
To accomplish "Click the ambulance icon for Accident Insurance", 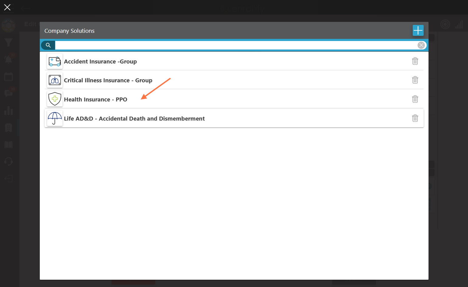I will (55, 61).
